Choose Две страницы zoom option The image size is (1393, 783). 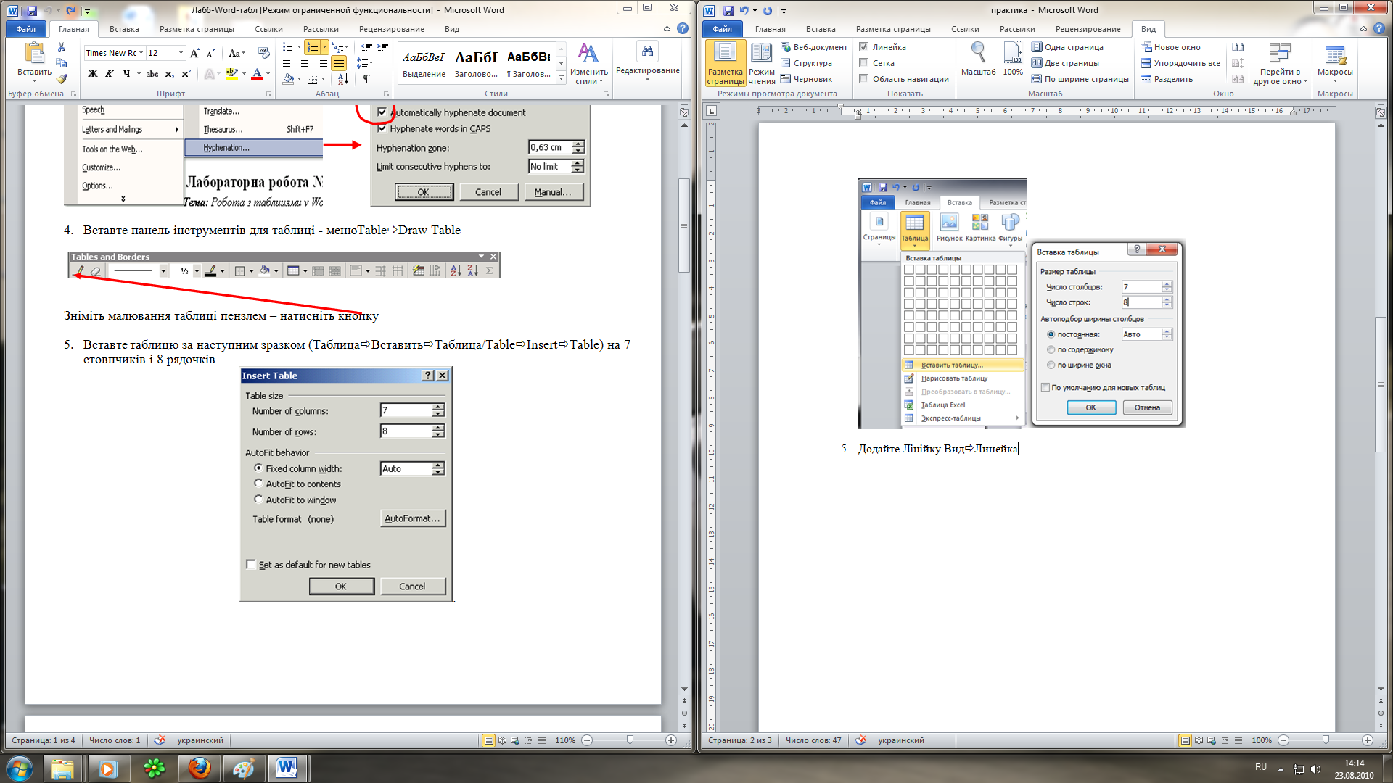click(1065, 63)
